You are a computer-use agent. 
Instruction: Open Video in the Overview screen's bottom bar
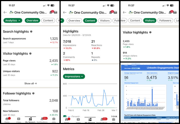pos(19,120)
